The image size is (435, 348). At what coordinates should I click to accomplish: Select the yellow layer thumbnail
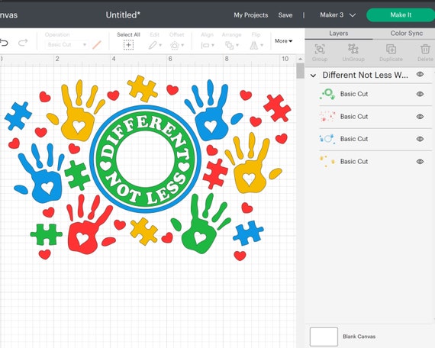(327, 162)
